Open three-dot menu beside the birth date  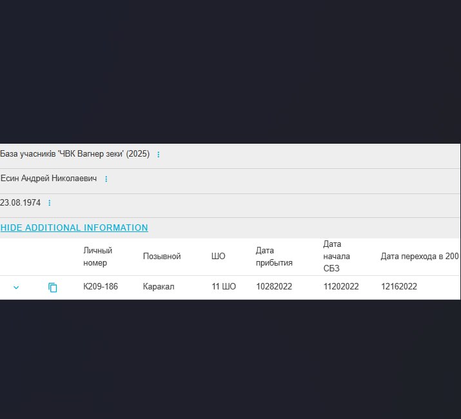coord(50,203)
